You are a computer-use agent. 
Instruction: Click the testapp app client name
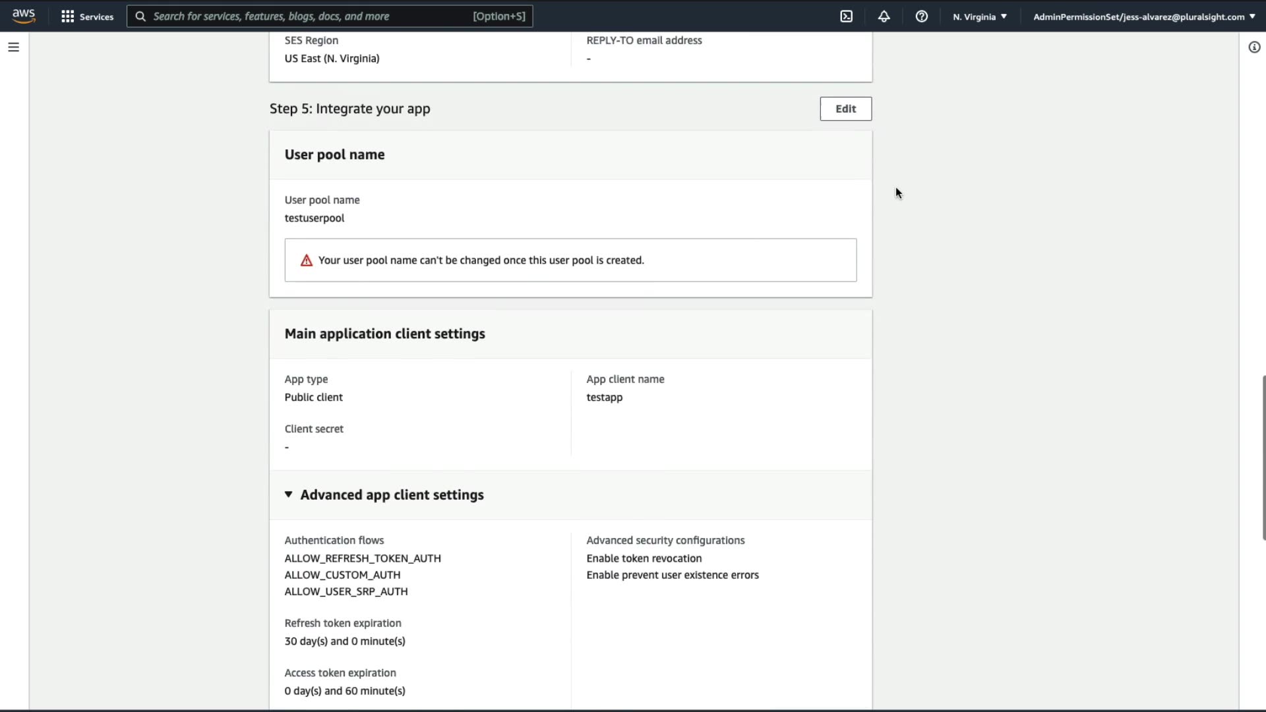pyautogui.click(x=604, y=398)
